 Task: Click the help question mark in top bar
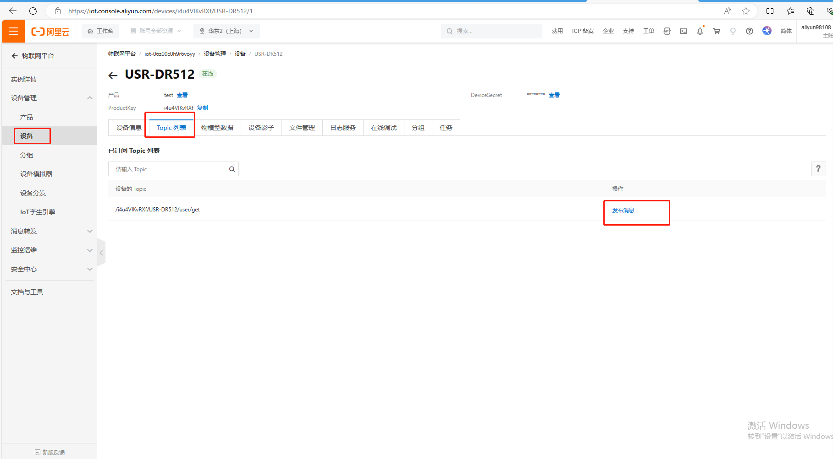pyautogui.click(x=749, y=31)
